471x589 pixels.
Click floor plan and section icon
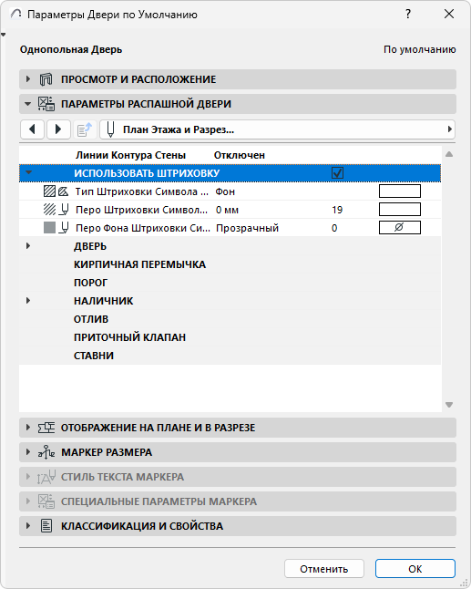pyautogui.click(x=46, y=428)
